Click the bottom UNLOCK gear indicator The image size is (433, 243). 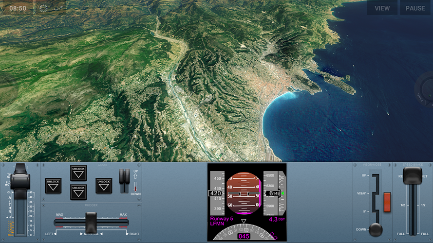click(x=78, y=191)
